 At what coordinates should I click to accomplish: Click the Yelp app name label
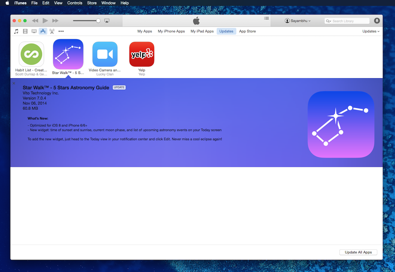[142, 70]
